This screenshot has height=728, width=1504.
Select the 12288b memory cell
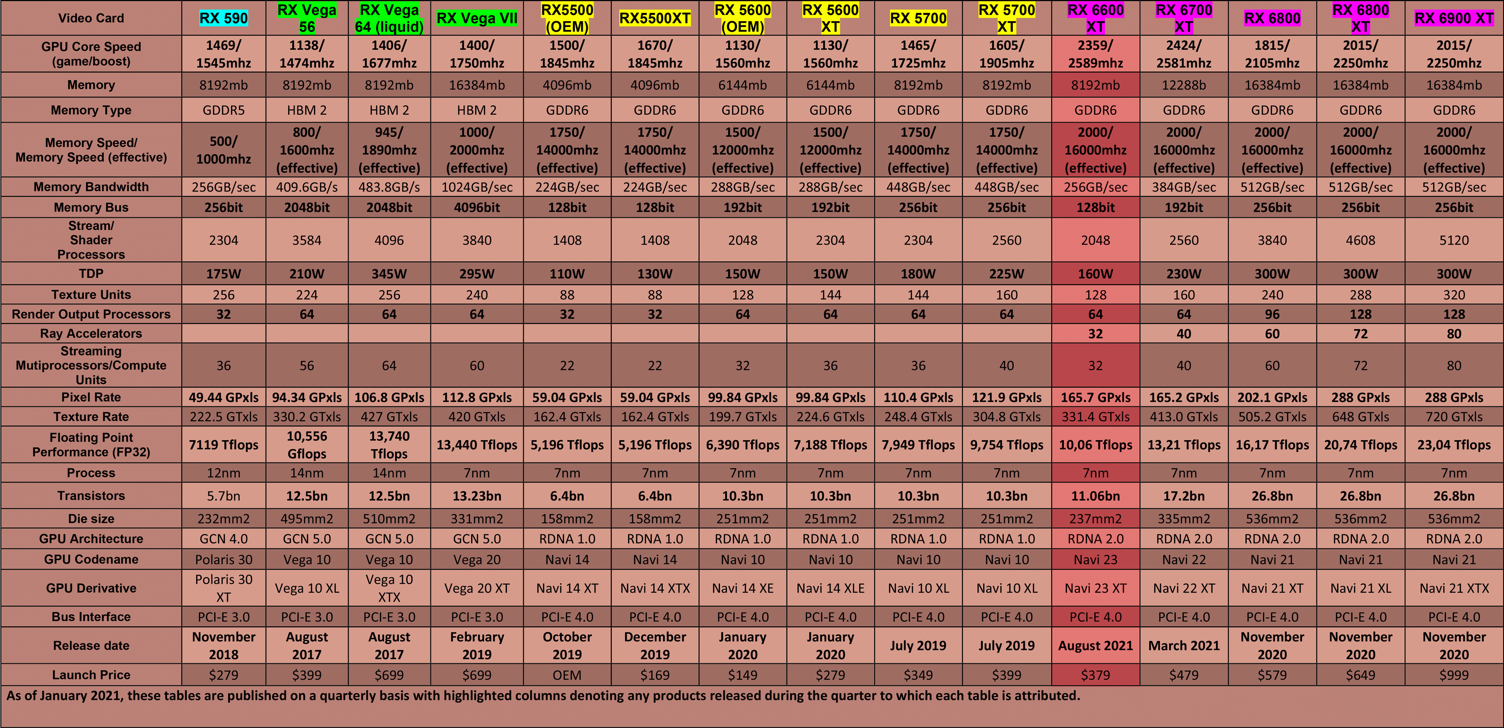[1184, 85]
